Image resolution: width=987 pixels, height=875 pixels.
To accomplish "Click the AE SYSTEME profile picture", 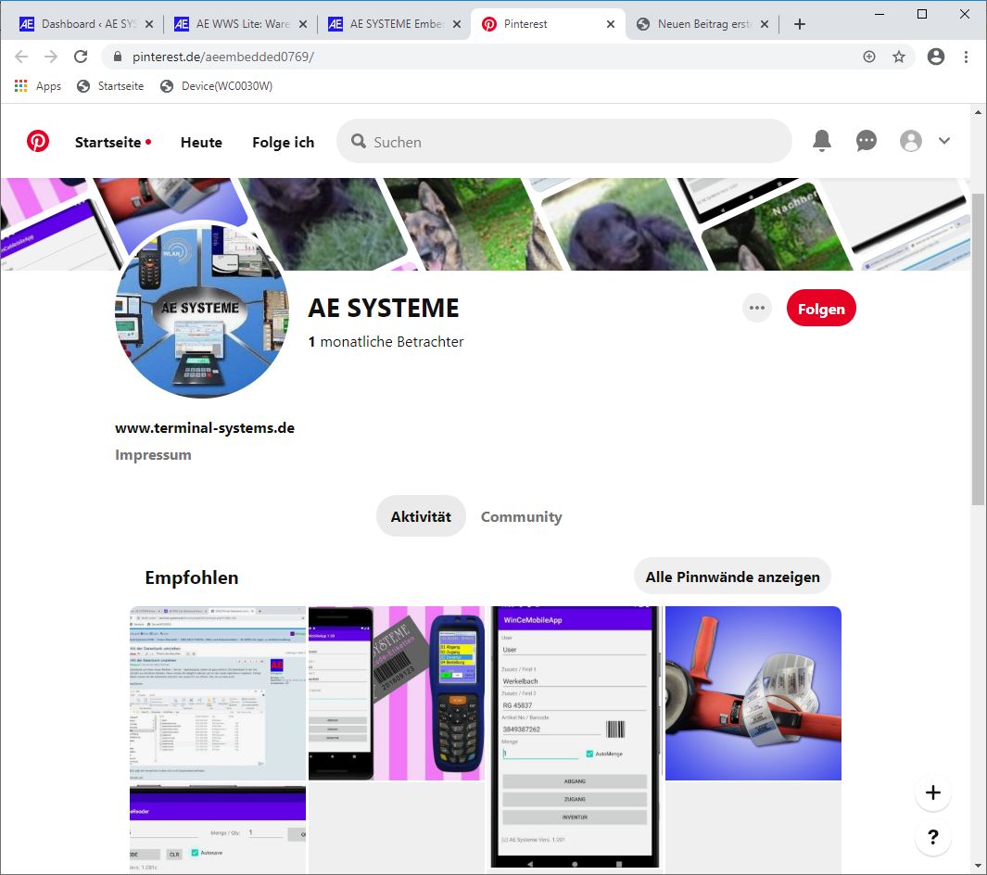I will coord(202,311).
